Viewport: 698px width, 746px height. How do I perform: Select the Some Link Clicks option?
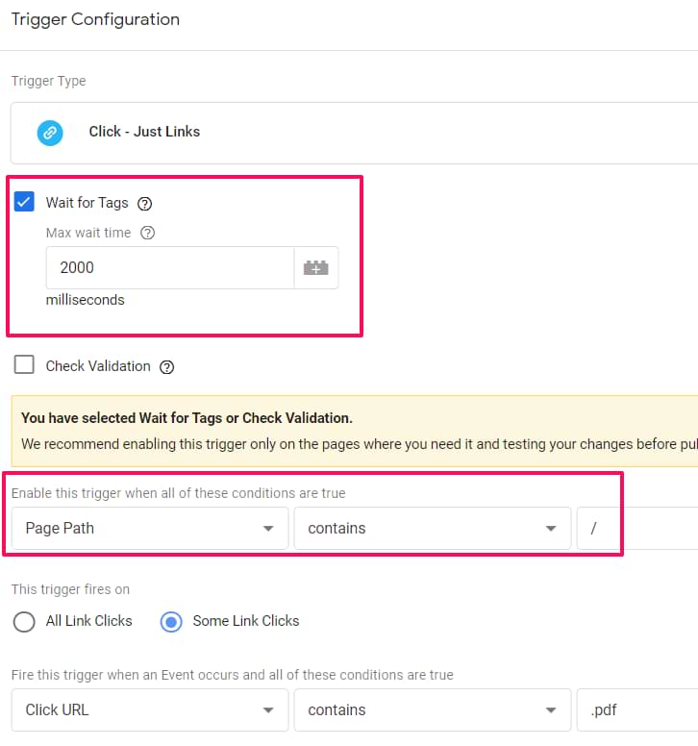pyautogui.click(x=172, y=621)
